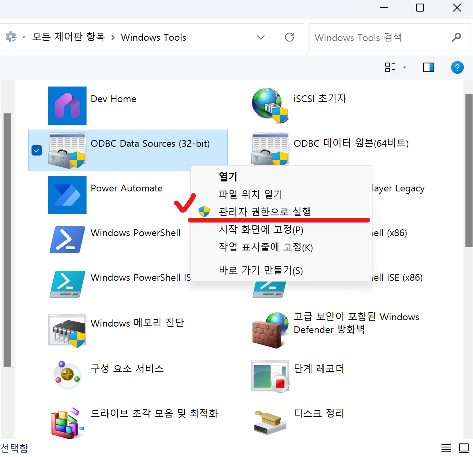This screenshot has height=457, width=473.
Task: Select 시작 화면에 고정(P) menu item
Action: tap(281, 230)
